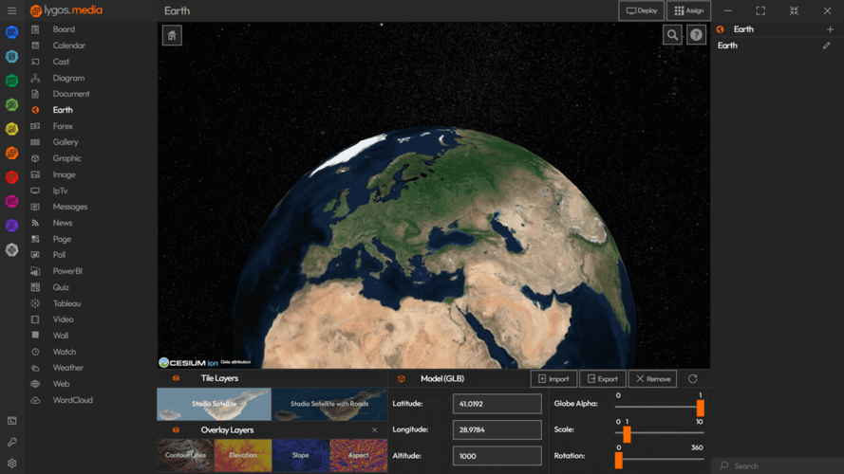Click the Overlay Layers section icon
The image size is (844, 474).
point(176,430)
